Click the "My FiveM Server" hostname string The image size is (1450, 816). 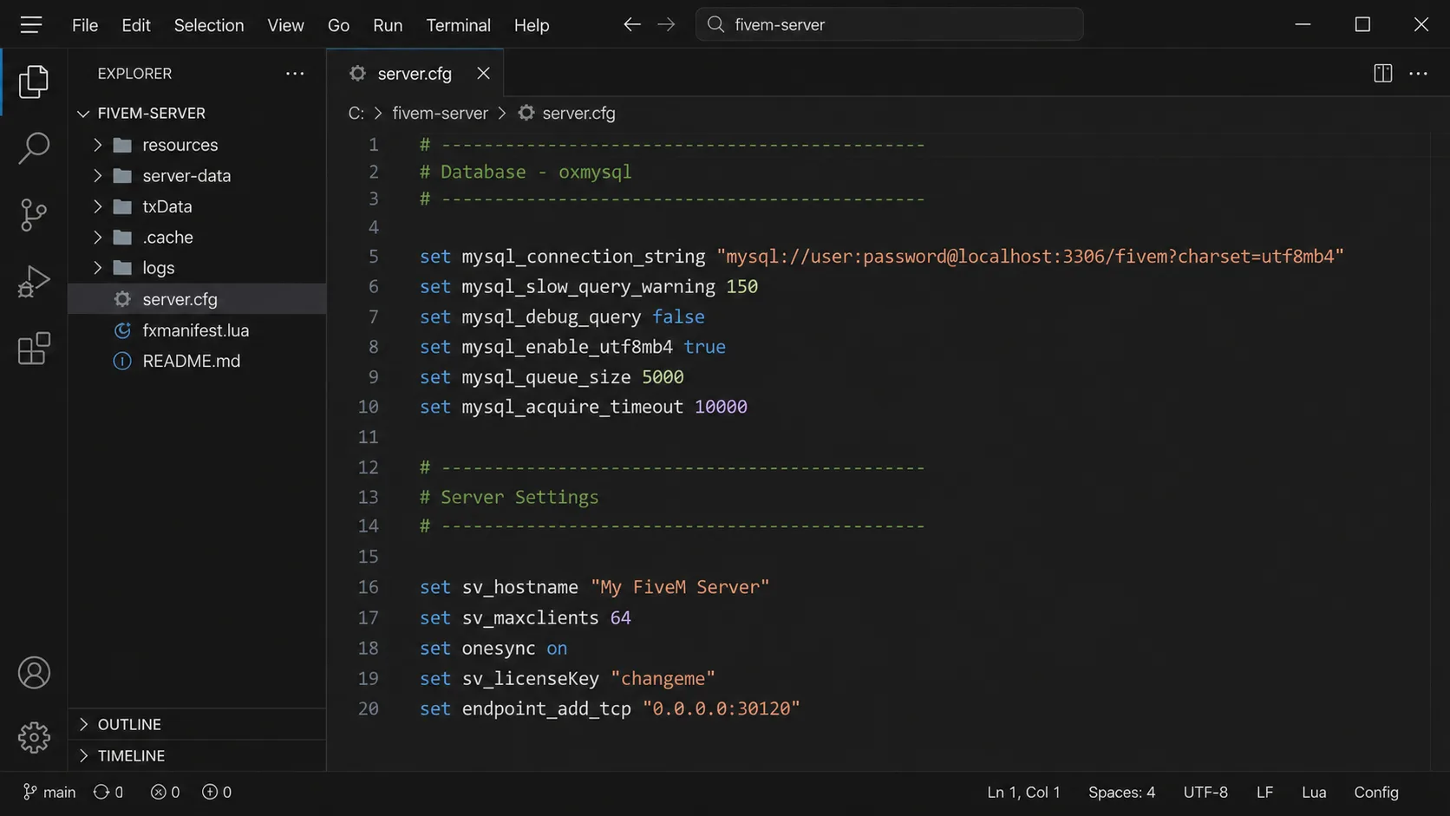pos(680,587)
